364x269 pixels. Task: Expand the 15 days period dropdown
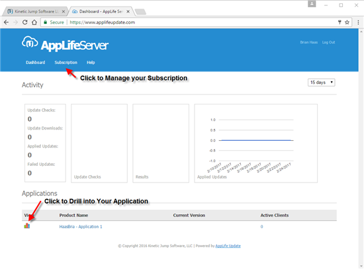pos(321,83)
